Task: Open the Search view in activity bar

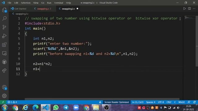Action: pyautogui.click(x=4, y=18)
